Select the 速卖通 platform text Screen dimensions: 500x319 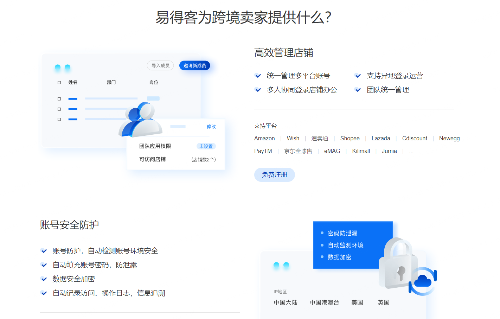pos(320,139)
